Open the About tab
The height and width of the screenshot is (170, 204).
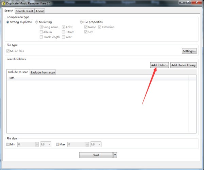(x=40, y=11)
